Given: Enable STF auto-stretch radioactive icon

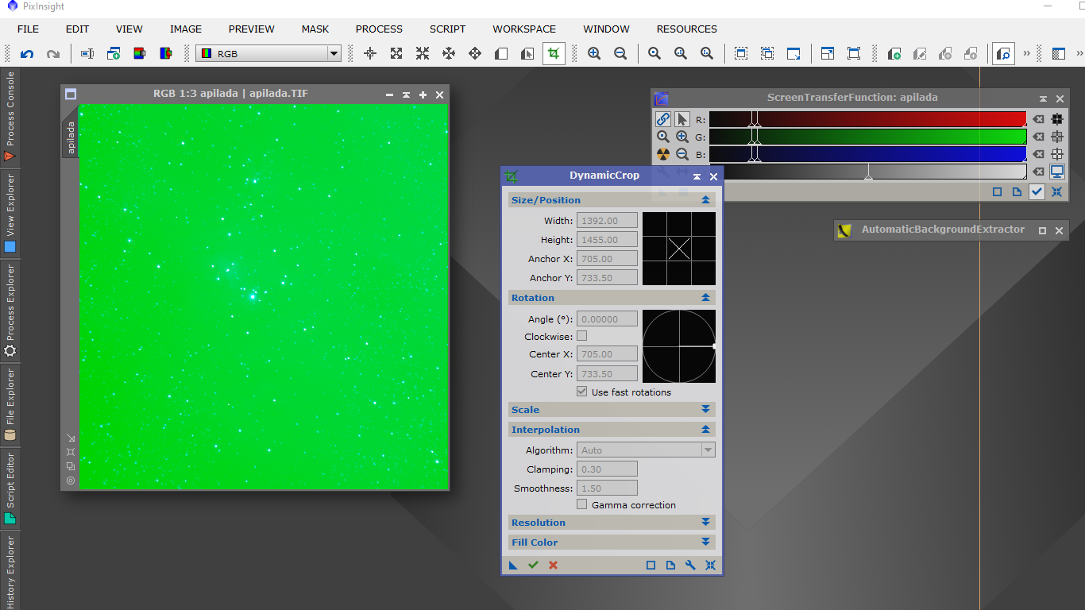Looking at the screenshot, I should (x=663, y=154).
